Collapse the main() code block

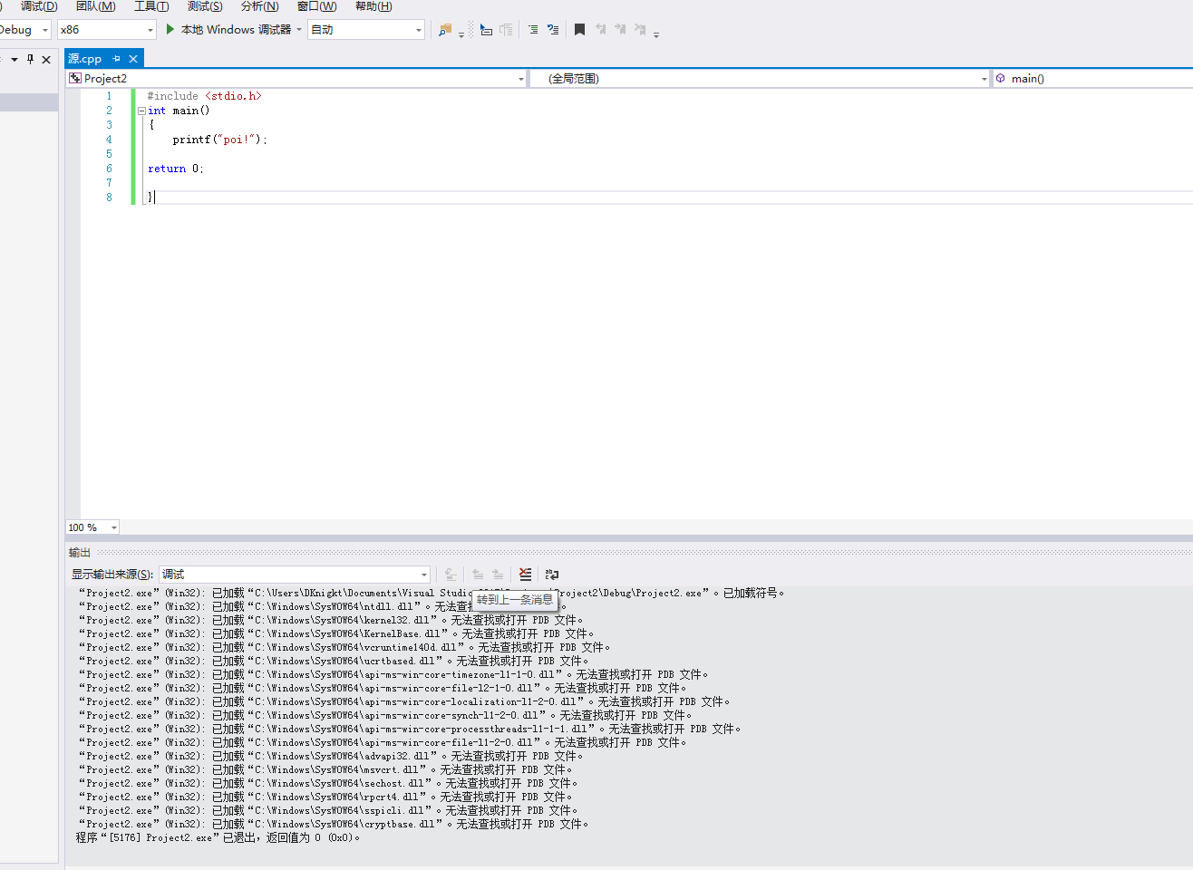click(141, 111)
